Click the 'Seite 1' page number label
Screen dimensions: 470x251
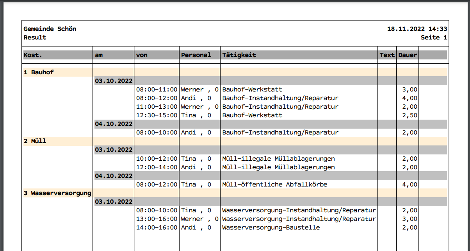pos(434,38)
